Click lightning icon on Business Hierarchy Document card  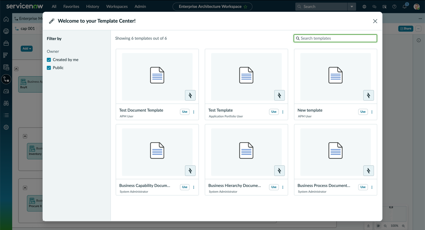279,170
